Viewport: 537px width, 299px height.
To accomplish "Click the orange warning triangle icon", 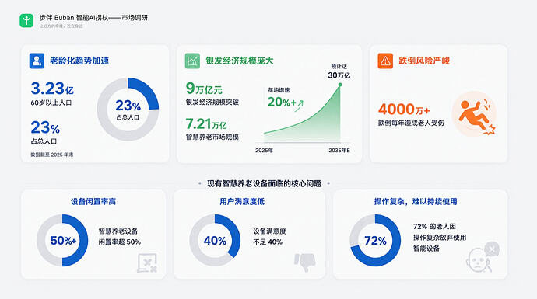I will pos(385,61).
